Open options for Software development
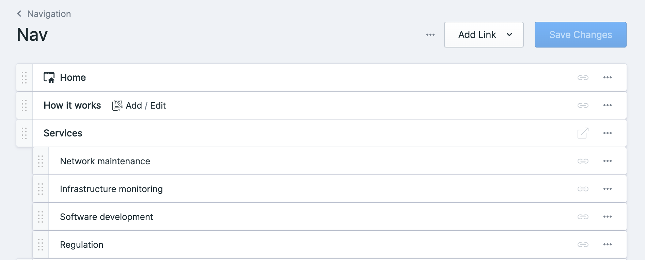Viewport: 645px width, 260px height. pyautogui.click(x=608, y=217)
